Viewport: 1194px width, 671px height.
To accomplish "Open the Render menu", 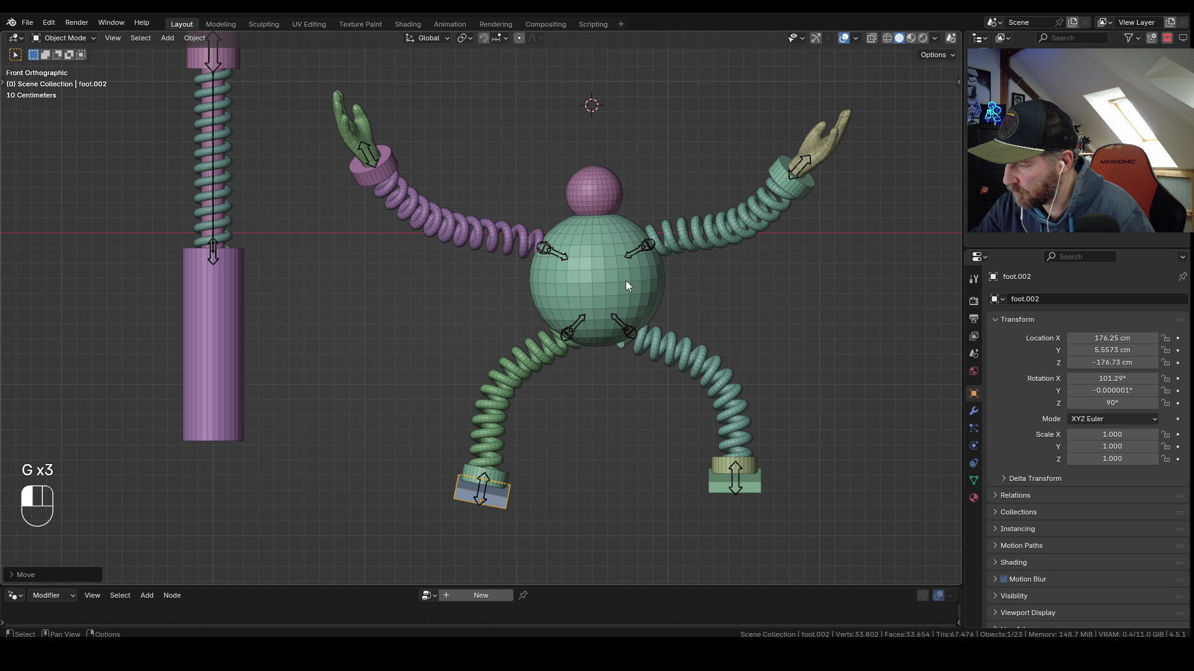I will [76, 22].
